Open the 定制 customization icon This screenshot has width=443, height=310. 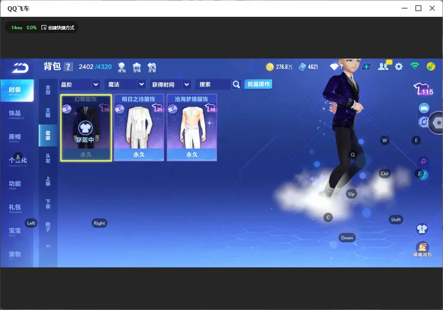tap(152, 67)
